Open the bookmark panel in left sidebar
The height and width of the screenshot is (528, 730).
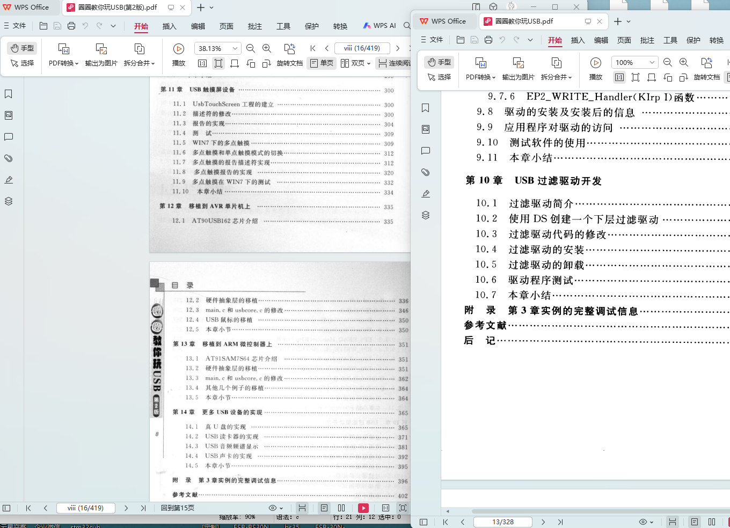click(x=9, y=94)
